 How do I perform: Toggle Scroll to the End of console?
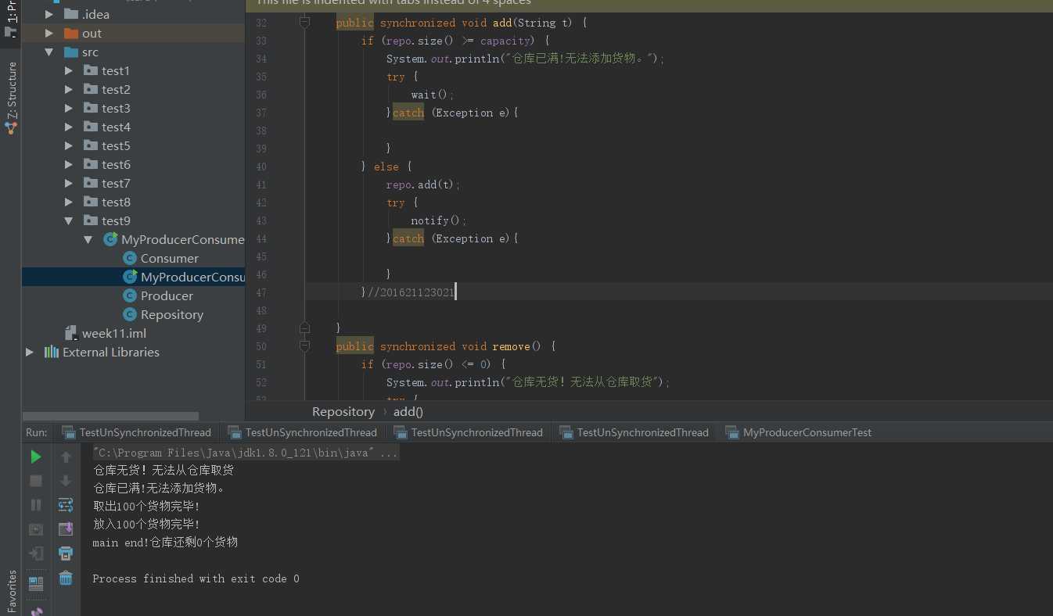coord(66,529)
